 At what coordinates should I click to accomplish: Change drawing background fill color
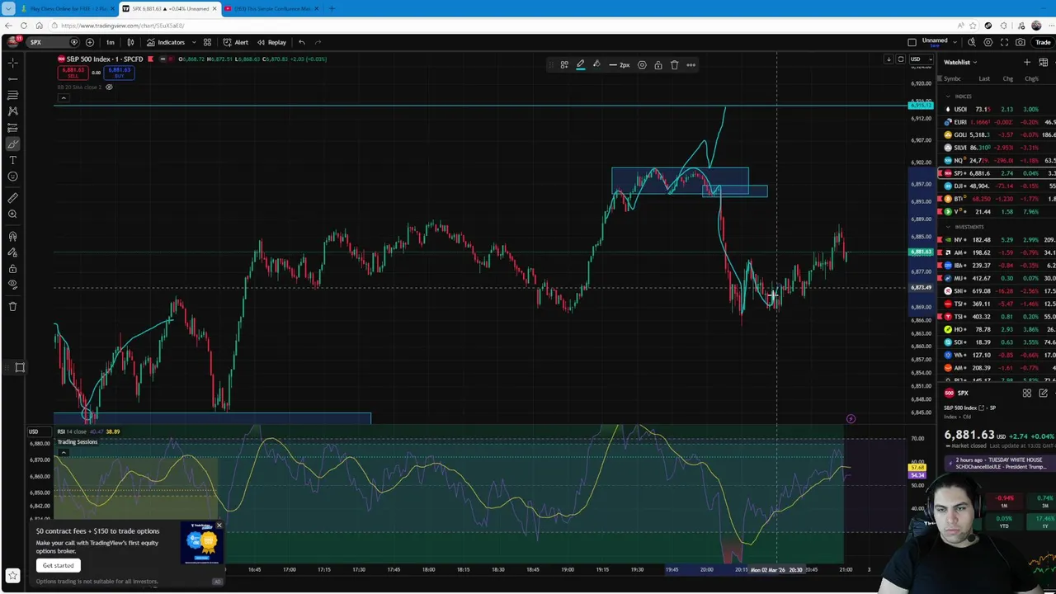coord(596,64)
